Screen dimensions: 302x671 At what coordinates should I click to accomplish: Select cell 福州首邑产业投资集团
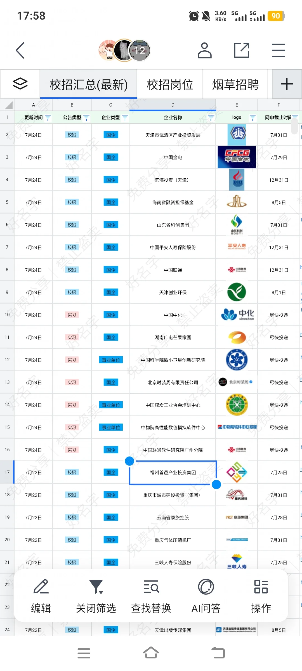point(173,472)
